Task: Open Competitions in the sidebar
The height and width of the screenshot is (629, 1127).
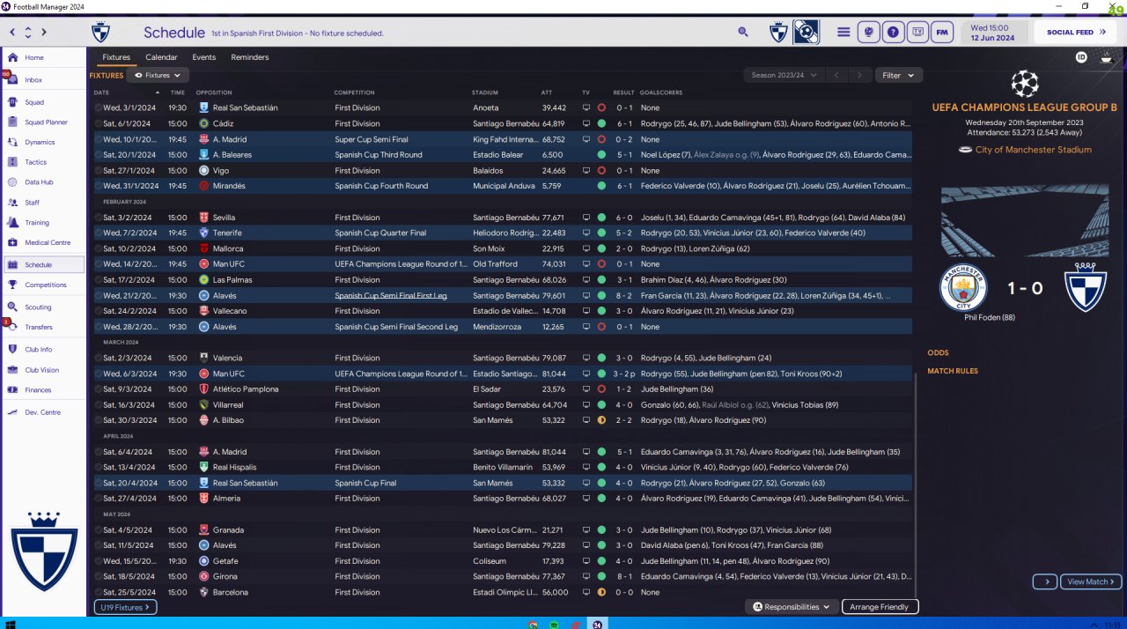Action: 43,285
